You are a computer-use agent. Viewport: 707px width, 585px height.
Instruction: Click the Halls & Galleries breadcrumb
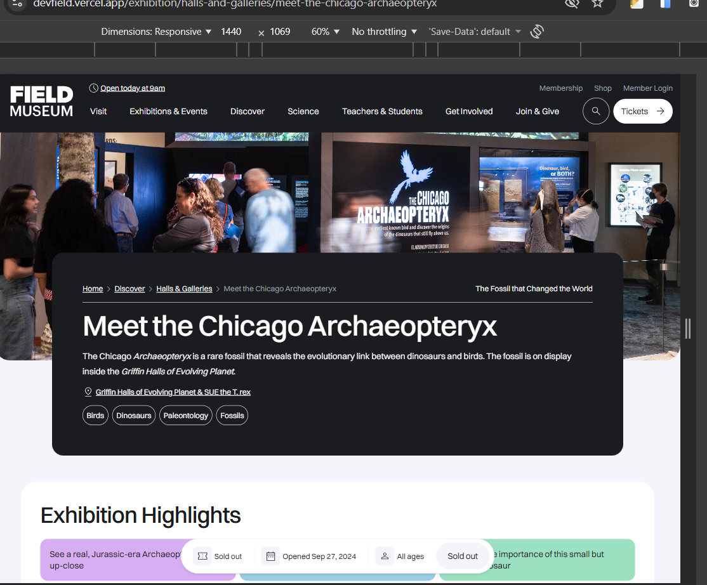coord(184,289)
